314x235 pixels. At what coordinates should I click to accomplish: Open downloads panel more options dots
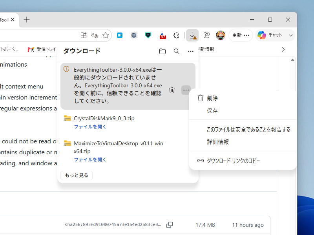(x=191, y=51)
